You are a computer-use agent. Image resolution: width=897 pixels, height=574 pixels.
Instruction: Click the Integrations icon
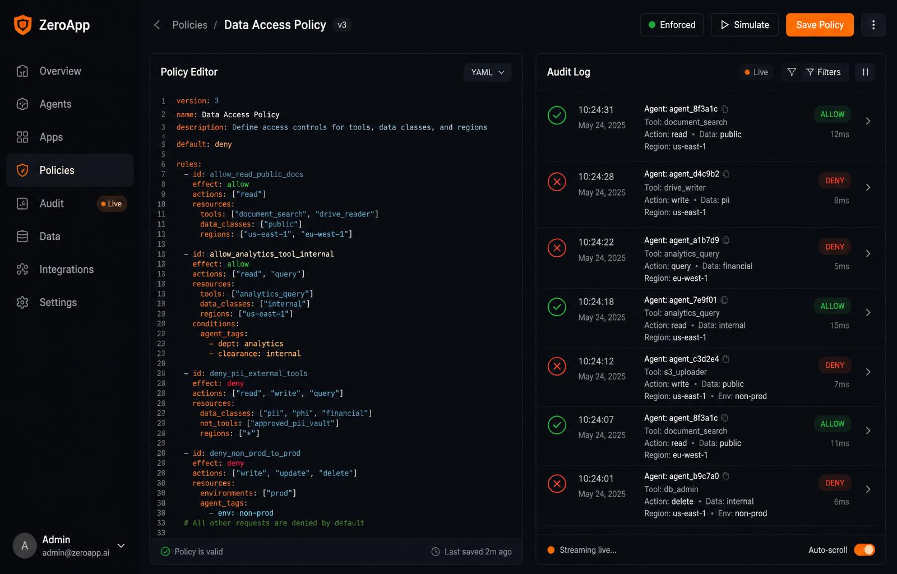click(22, 270)
